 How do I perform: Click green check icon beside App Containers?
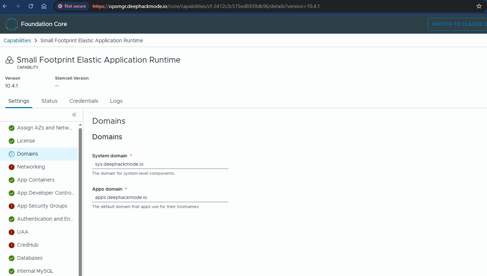tap(12, 180)
